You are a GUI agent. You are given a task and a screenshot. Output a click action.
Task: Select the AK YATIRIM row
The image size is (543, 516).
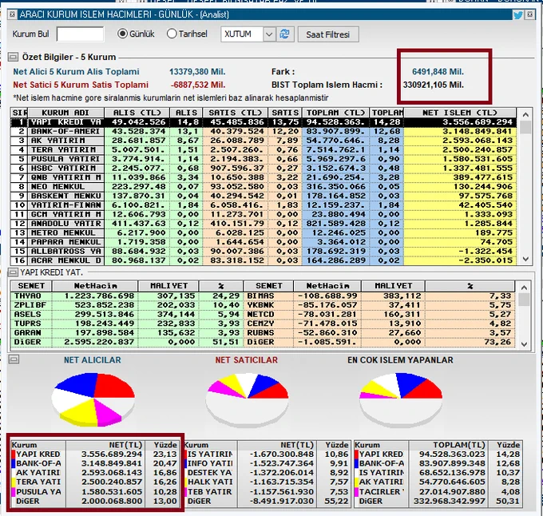tap(264, 141)
